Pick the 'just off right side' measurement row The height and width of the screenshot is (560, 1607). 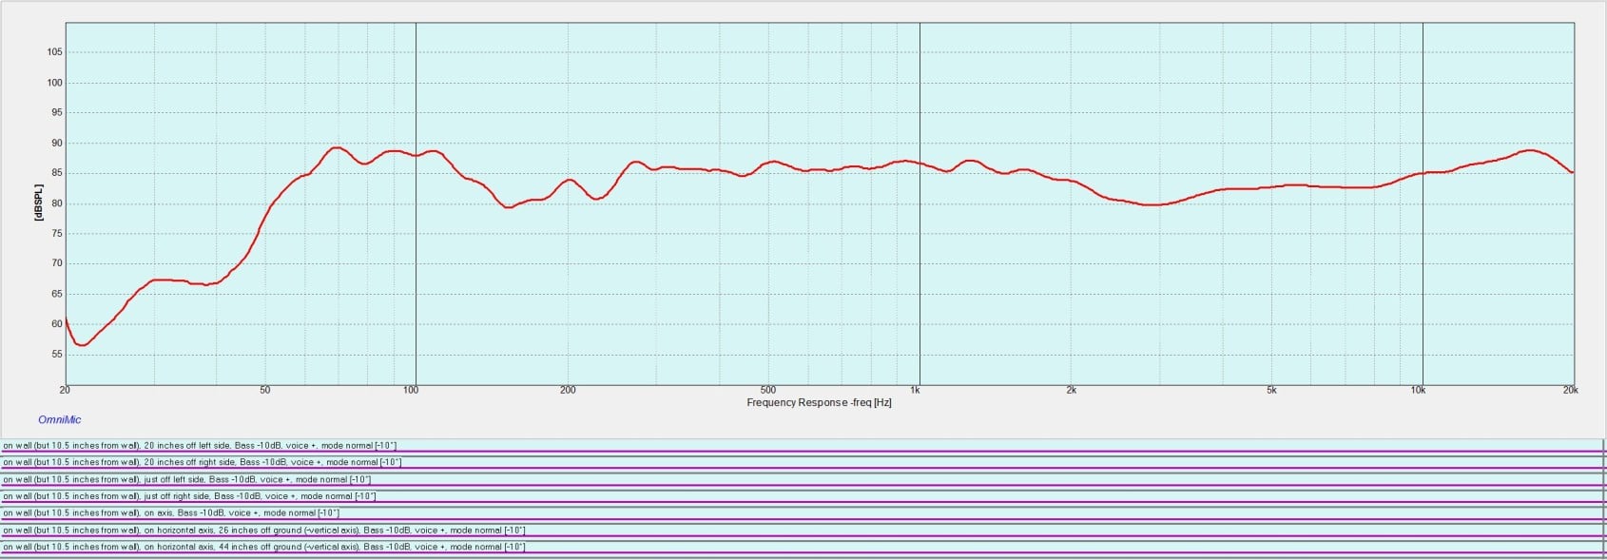coord(189,496)
